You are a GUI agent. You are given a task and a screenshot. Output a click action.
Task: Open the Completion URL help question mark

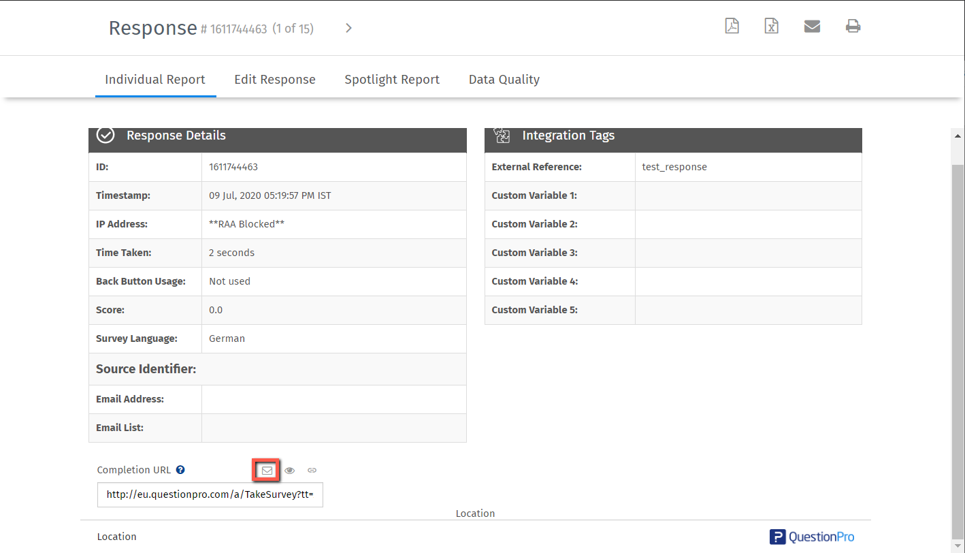tap(180, 470)
